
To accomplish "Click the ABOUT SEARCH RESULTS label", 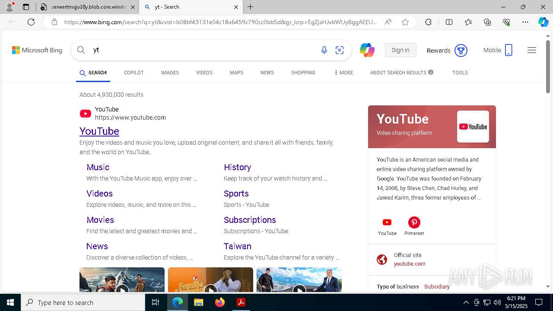I will point(398,73).
